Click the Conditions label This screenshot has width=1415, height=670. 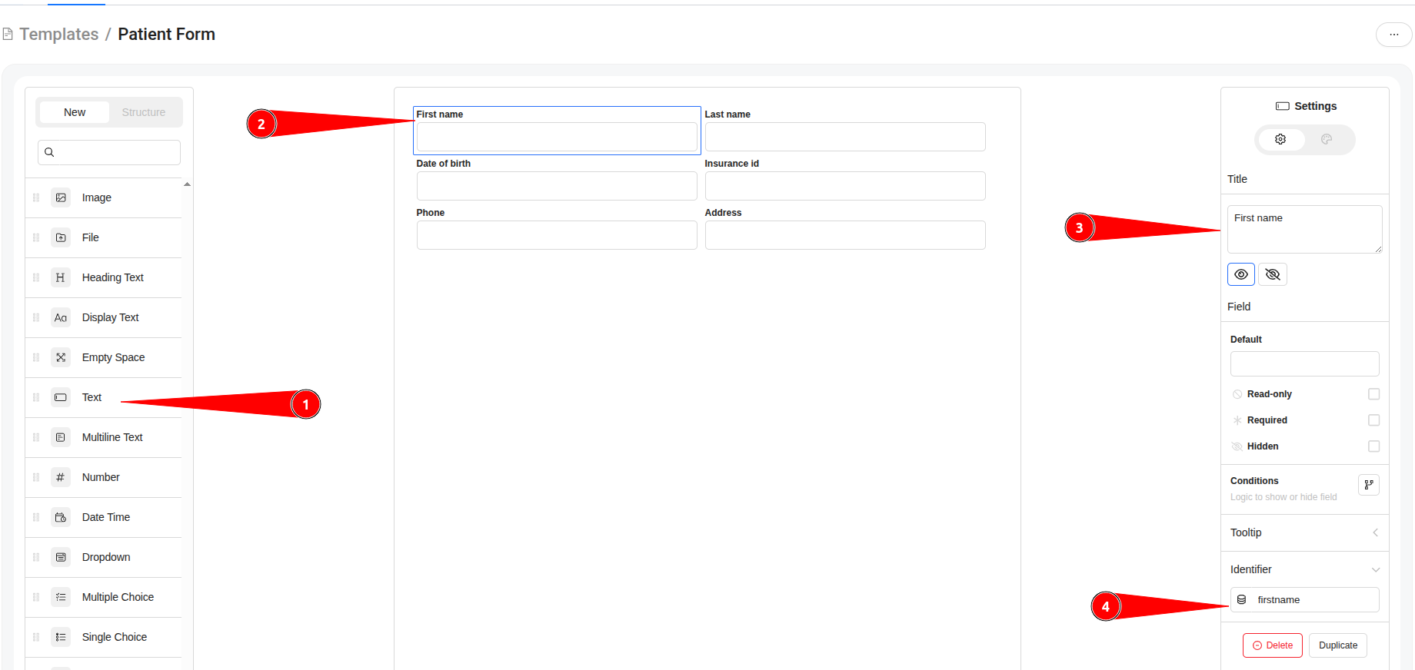point(1254,481)
